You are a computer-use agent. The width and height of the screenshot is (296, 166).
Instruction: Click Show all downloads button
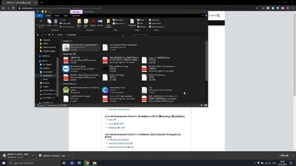click(x=284, y=155)
